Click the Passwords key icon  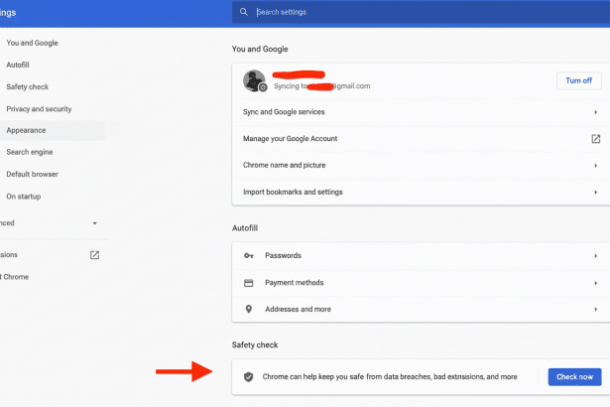tap(249, 255)
